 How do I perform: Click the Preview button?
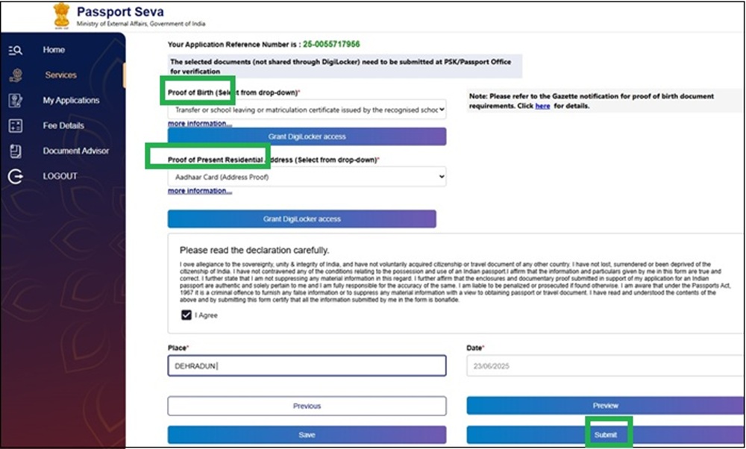(606, 406)
